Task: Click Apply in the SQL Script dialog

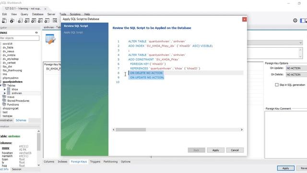Action: [215, 150]
